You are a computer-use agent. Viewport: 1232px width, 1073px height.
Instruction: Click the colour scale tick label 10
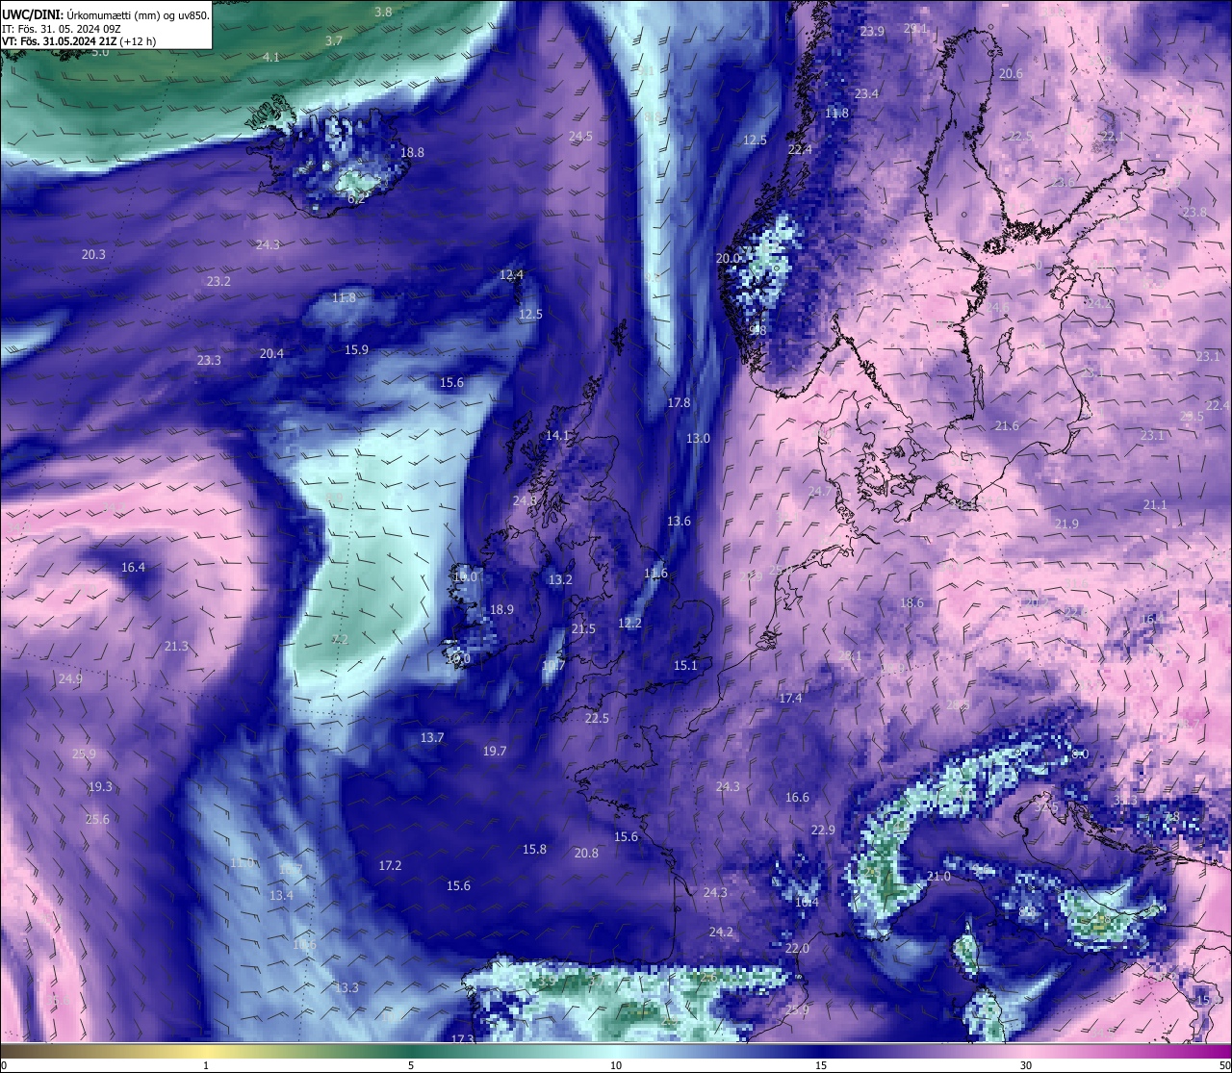pyautogui.click(x=616, y=1065)
